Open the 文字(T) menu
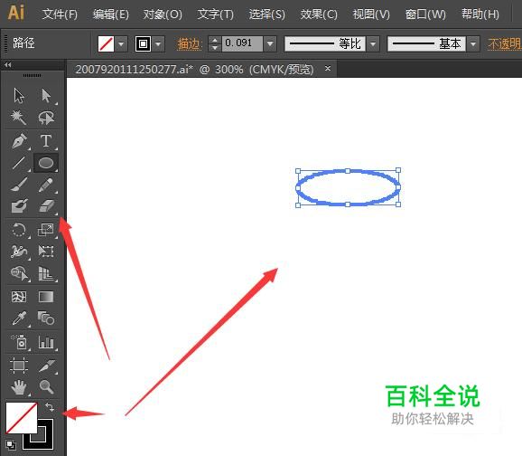The width and height of the screenshot is (522, 456). [x=215, y=14]
